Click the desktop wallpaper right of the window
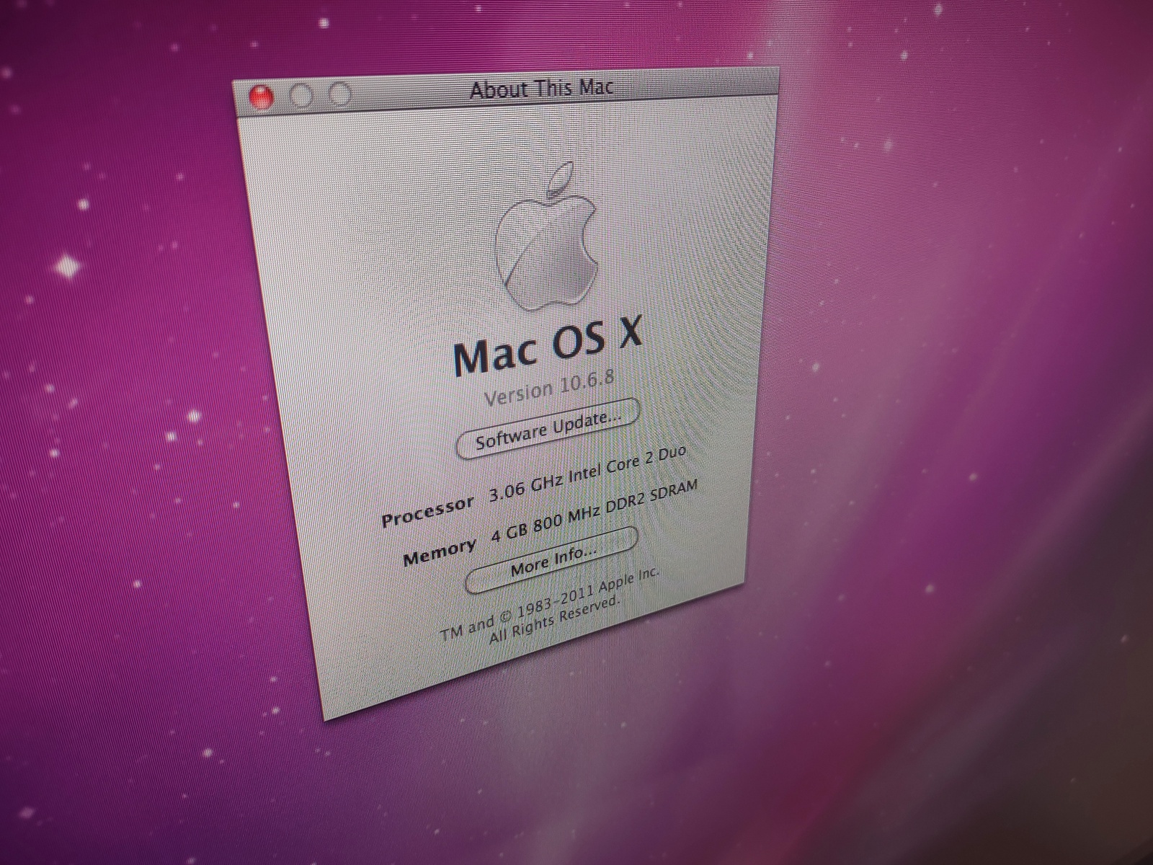The height and width of the screenshot is (865, 1153). tap(937, 360)
